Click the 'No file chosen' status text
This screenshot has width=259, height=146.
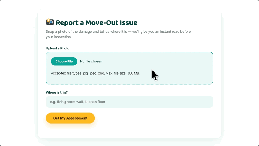coord(91,61)
